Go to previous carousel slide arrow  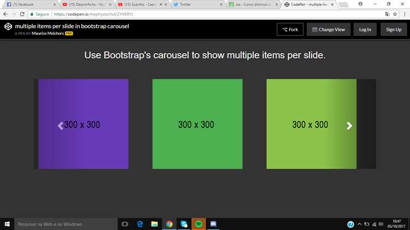coord(60,126)
